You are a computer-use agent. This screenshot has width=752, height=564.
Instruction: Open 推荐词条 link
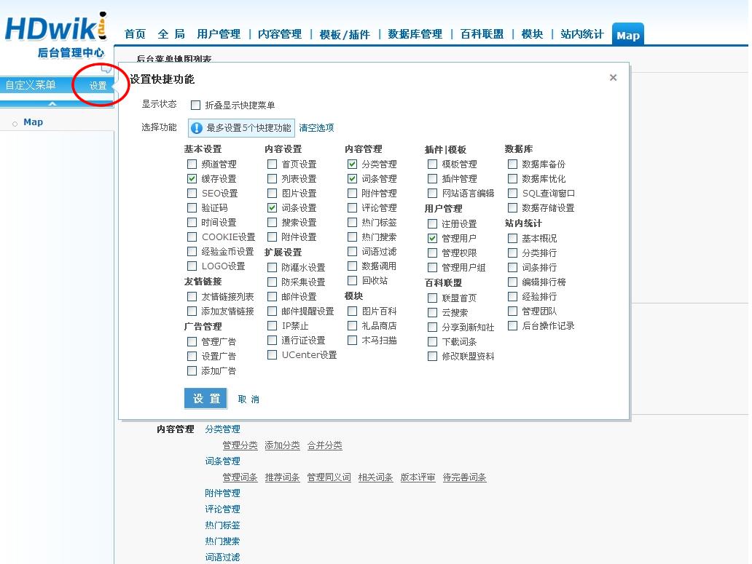[283, 477]
